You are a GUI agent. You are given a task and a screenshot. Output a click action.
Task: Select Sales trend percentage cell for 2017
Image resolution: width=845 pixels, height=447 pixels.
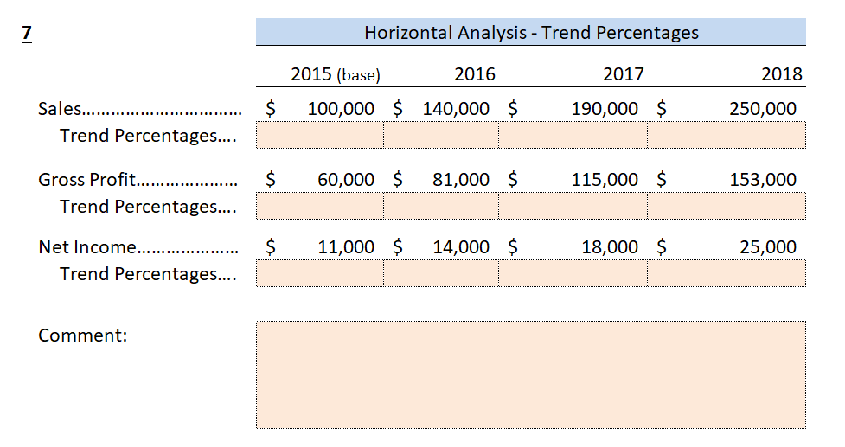click(x=573, y=135)
